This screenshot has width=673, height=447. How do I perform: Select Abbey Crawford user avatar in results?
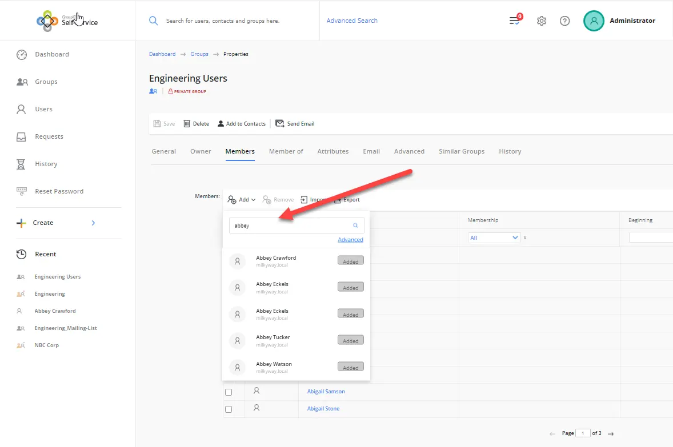click(x=237, y=261)
